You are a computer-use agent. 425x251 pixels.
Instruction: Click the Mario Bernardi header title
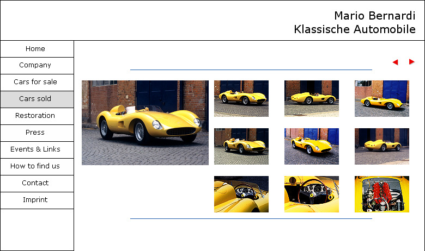[x=374, y=16]
